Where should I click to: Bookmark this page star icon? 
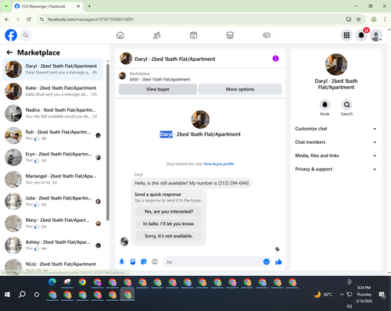pos(359,20)
